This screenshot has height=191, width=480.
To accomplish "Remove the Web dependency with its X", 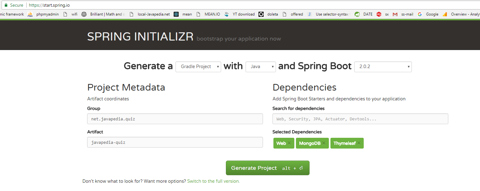I will click(289, 143).
